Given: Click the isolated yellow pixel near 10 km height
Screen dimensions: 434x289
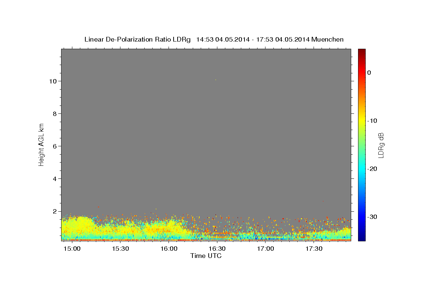Looking at the screenshot, I should [x=216, y=80].
